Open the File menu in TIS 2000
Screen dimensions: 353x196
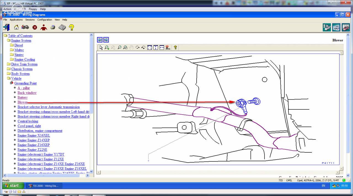5,20
